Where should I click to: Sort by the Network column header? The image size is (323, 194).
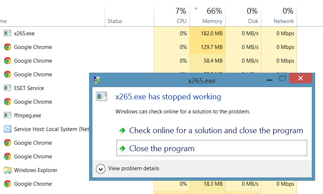[284, 21]
